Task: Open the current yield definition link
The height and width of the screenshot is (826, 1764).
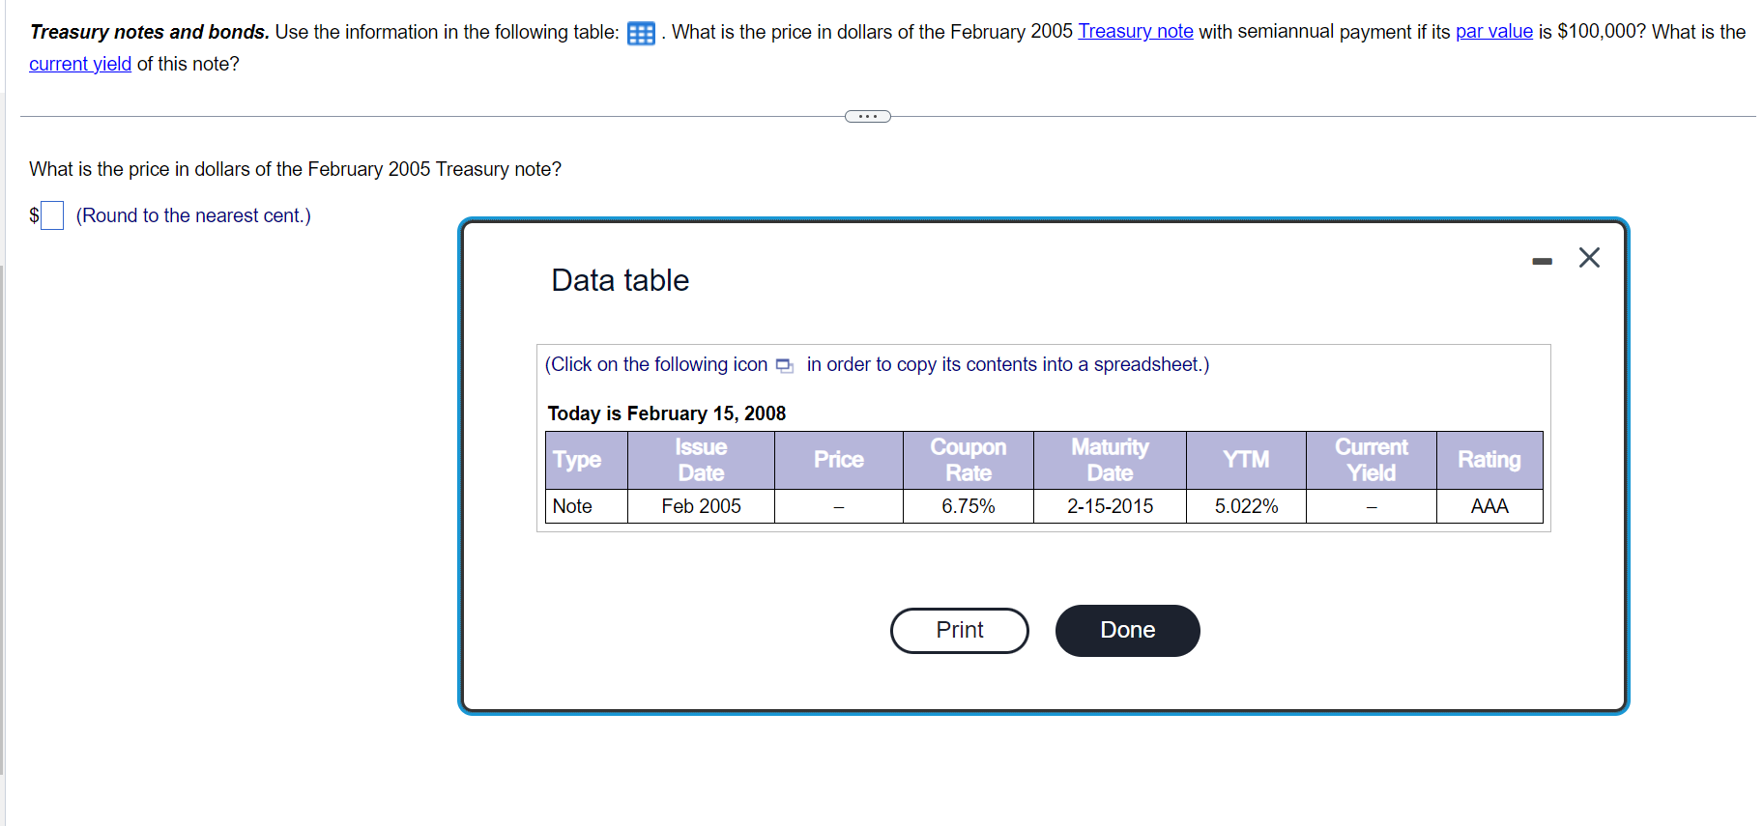Action: tap(79, 64)
